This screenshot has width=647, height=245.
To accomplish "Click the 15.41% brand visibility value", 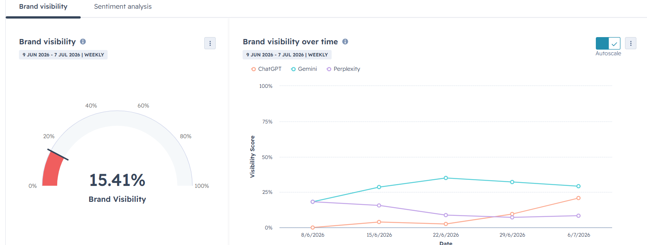I will pyautogui.click(x=117, y=180).
